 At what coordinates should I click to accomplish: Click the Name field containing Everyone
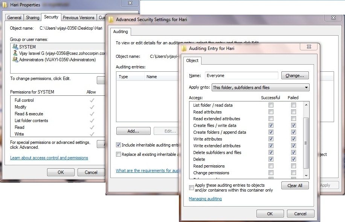click(241, 76)
